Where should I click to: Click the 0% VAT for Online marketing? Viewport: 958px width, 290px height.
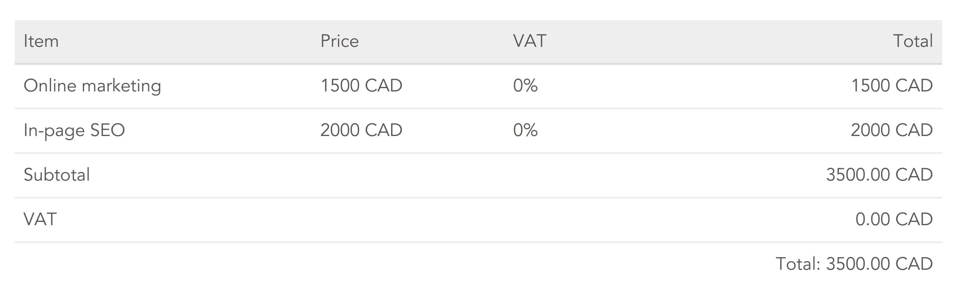[x=525, y=86]
